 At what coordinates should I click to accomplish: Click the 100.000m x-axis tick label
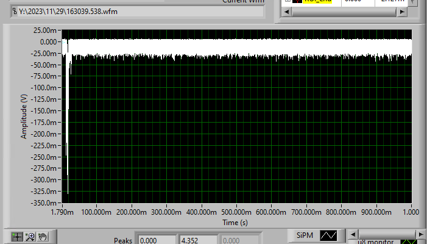pos(96,212)
